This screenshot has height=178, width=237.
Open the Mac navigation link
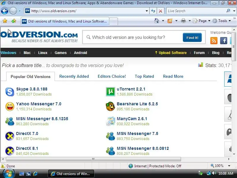27,53
